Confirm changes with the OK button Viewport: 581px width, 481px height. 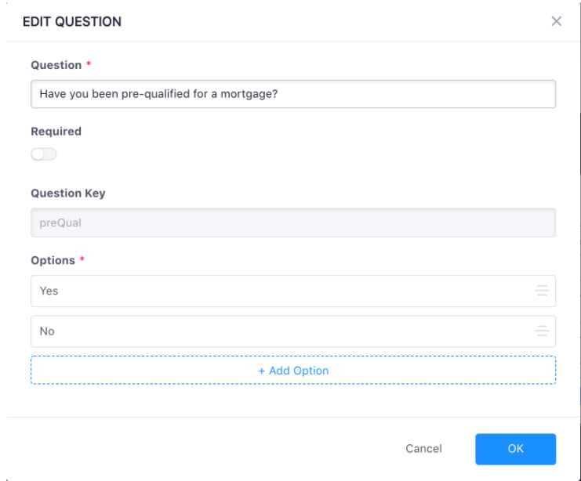click(x=515, y=449)
